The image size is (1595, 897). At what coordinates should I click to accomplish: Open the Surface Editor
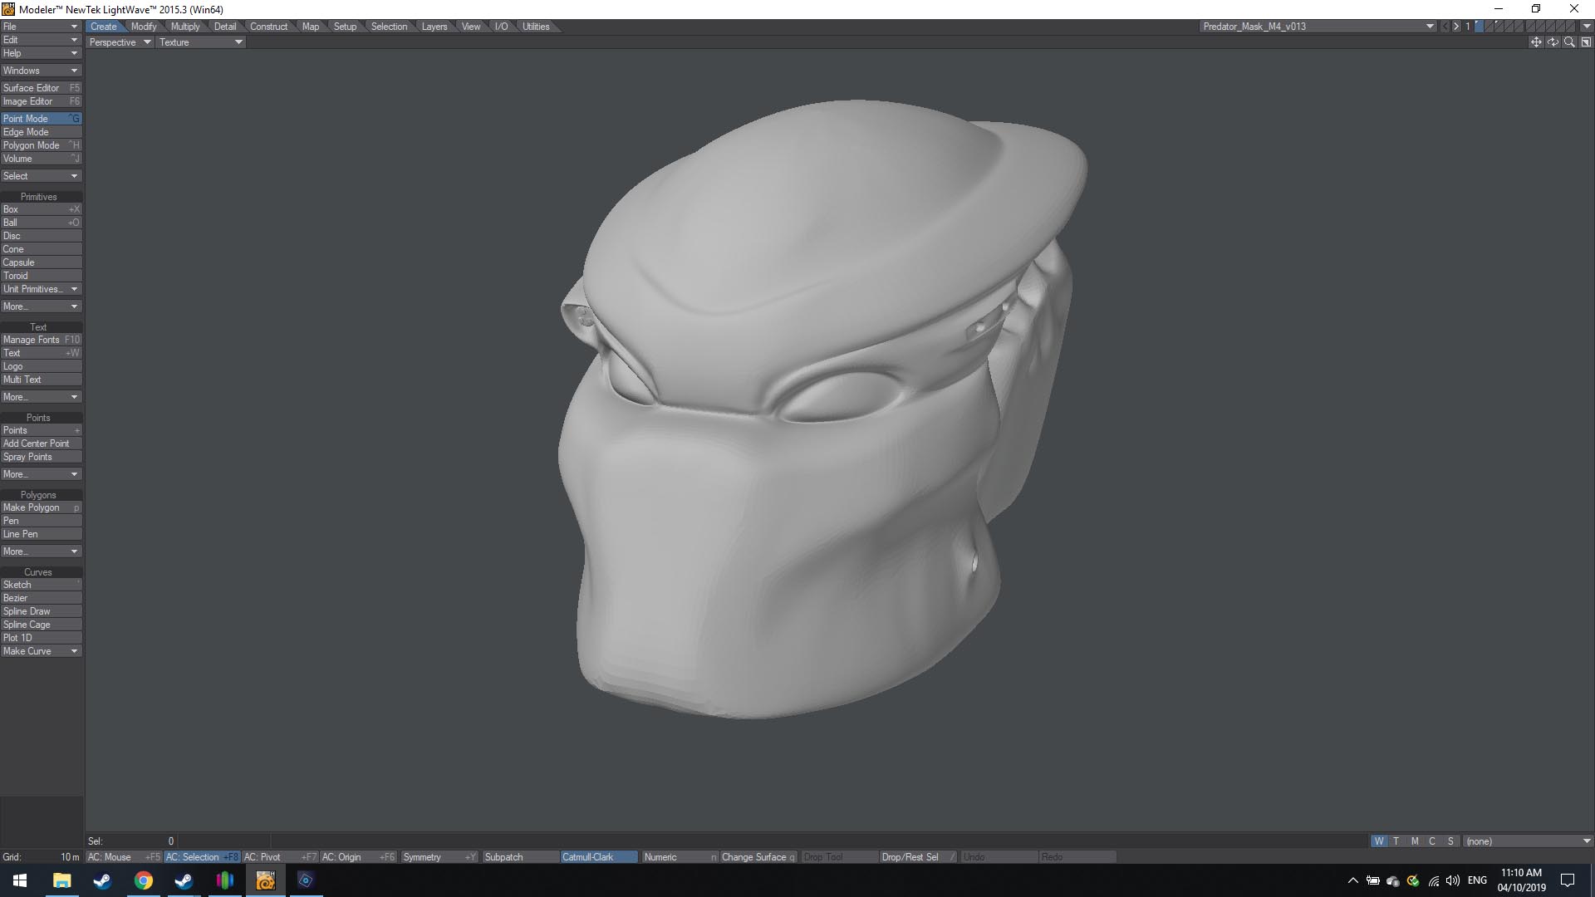coord(41,88)
